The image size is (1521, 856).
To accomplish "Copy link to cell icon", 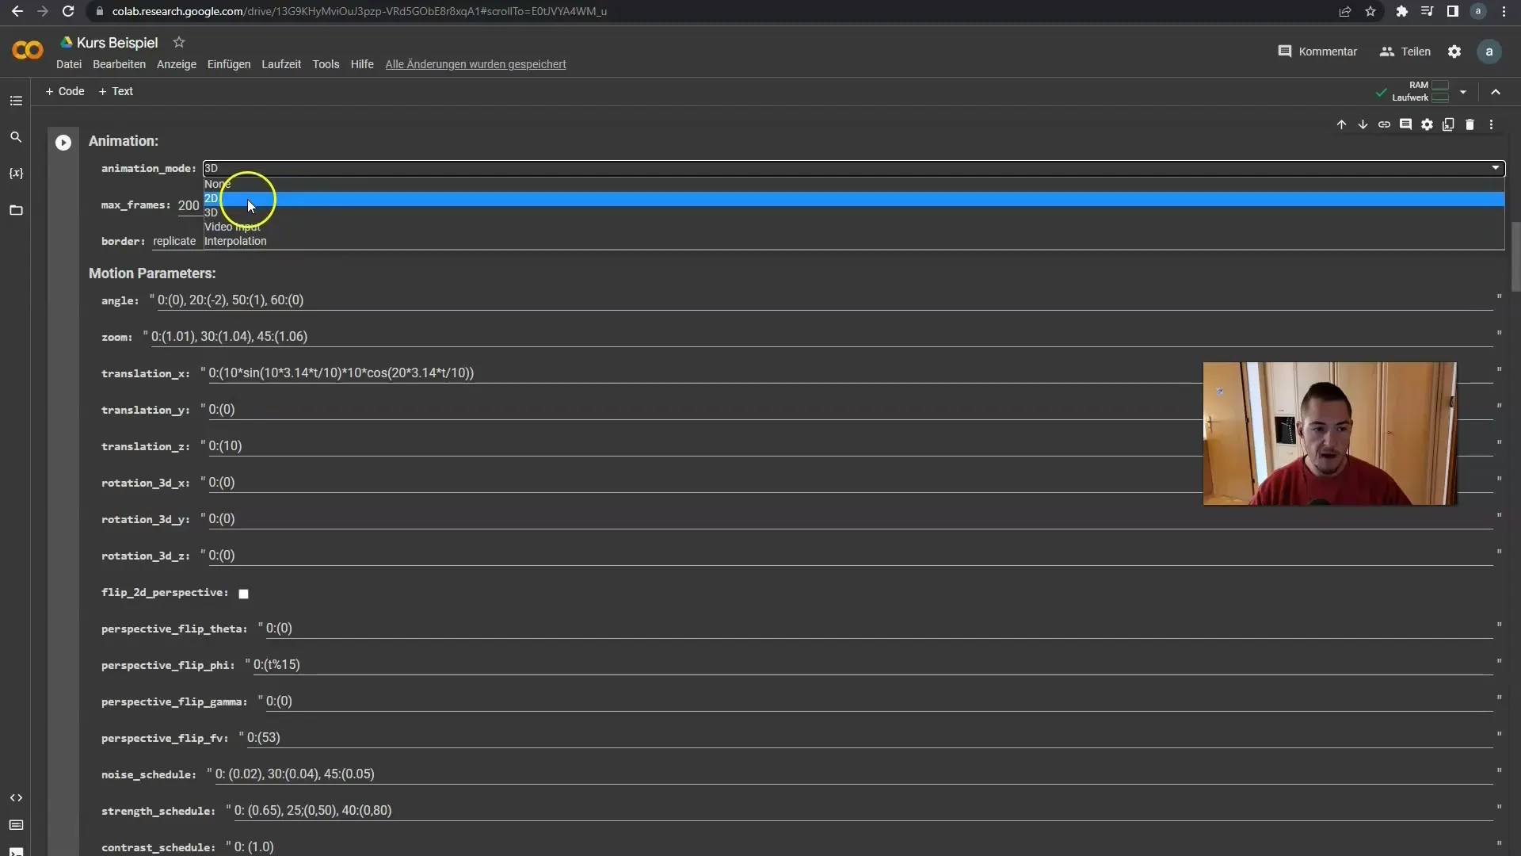I will (x=1384, y=124).
